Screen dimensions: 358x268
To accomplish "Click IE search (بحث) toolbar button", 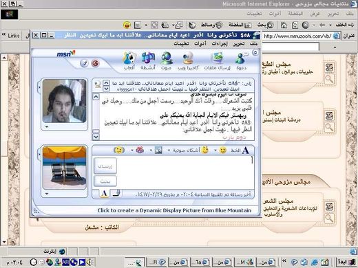I will [x=266, y=25].
